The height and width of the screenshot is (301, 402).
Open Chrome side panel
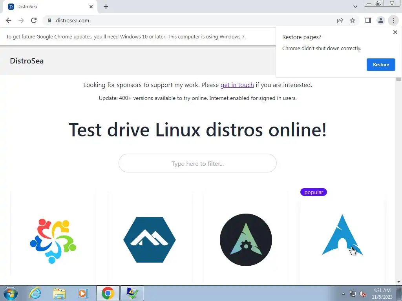[x=368, y=20]
